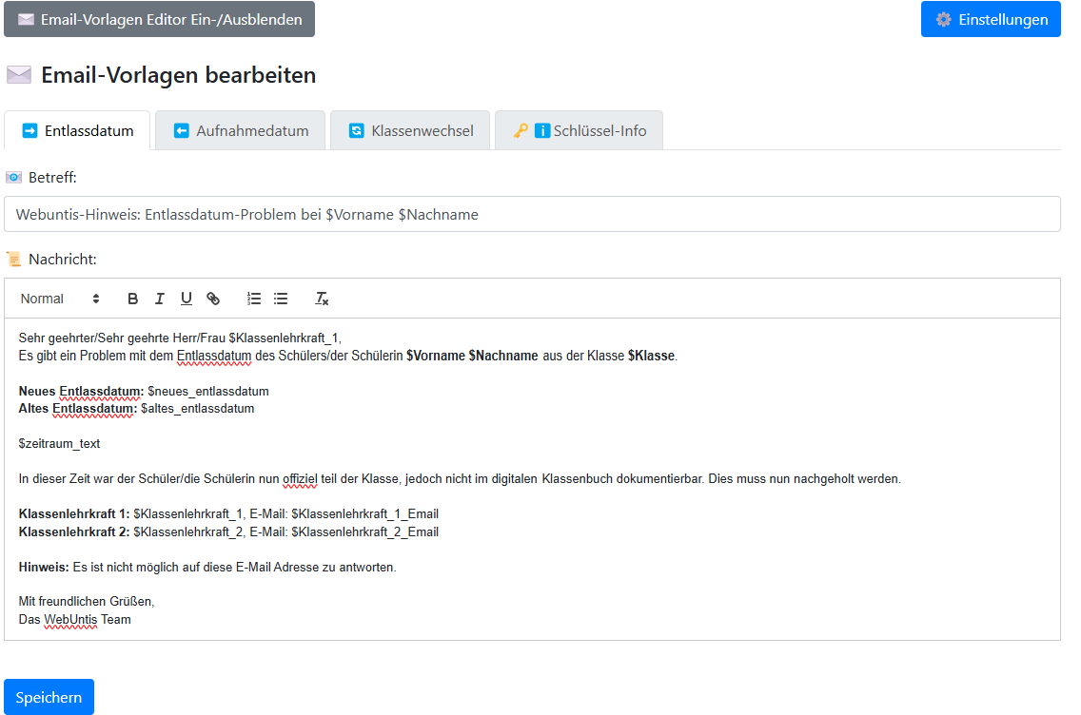
Task: Focus the Betreff subject input field
Action: pyautogui.click(x=532, y=214)
